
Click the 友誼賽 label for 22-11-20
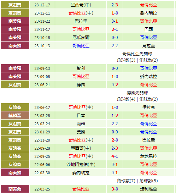(x=15, y=140)
